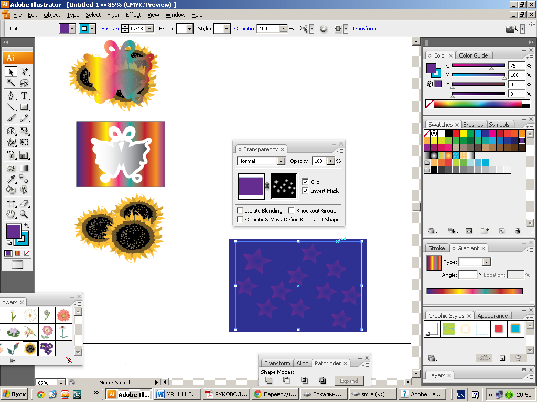
Task: Swap fill and stroke colors arrow
Action: point(27,226)
